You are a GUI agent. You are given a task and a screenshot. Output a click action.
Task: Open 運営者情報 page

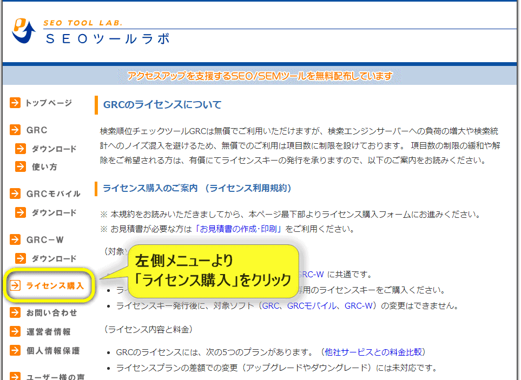tap(49, 332)
